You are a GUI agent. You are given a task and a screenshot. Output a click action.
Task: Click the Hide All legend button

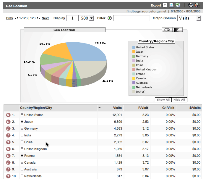pyautogui.click(x=179, y=100)
